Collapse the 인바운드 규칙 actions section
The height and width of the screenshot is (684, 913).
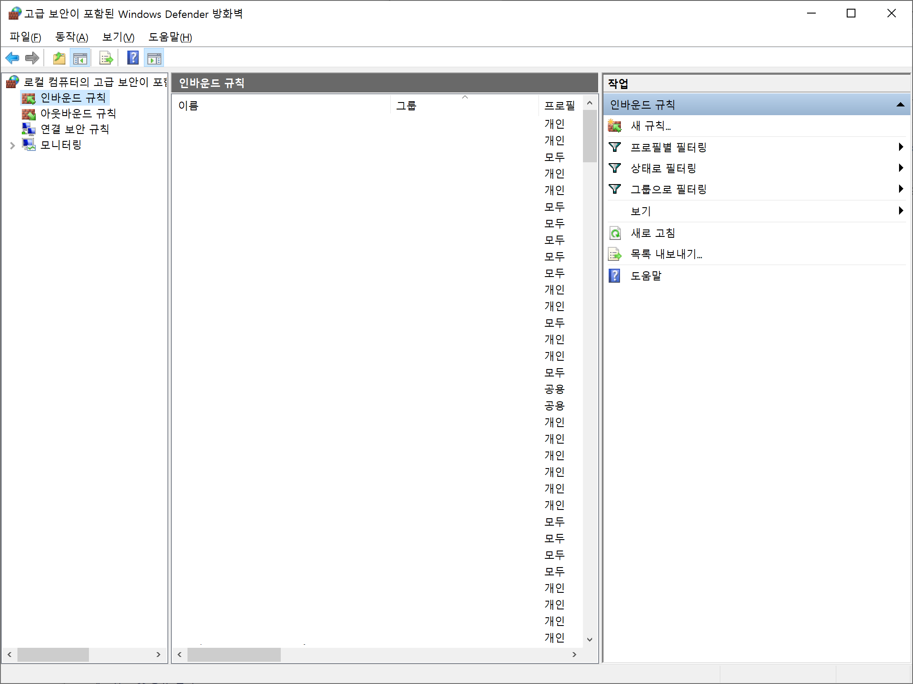[x=900, y=105]
